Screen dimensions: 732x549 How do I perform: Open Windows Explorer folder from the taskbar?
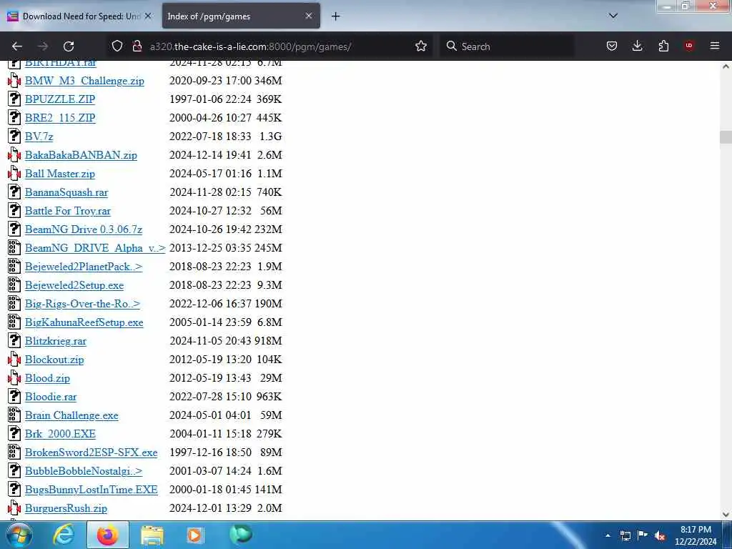pyautogui.click(x=152, y=535)
